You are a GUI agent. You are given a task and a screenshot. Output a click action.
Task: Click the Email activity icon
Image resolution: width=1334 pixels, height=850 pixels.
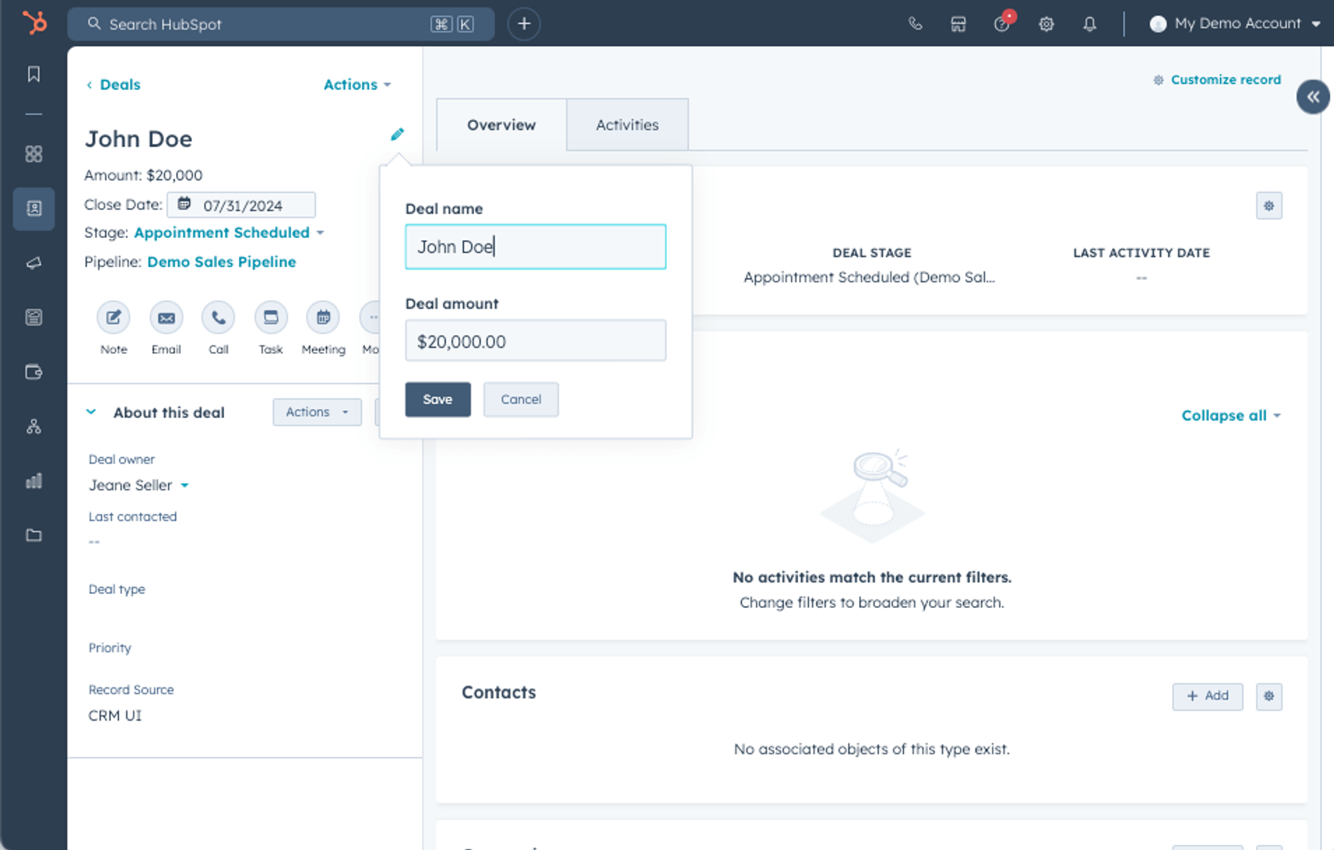click(166, 318)
